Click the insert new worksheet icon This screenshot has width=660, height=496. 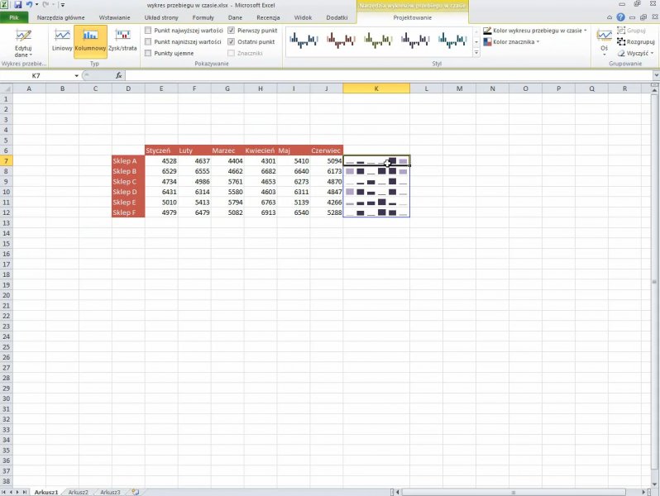(136, 492)
